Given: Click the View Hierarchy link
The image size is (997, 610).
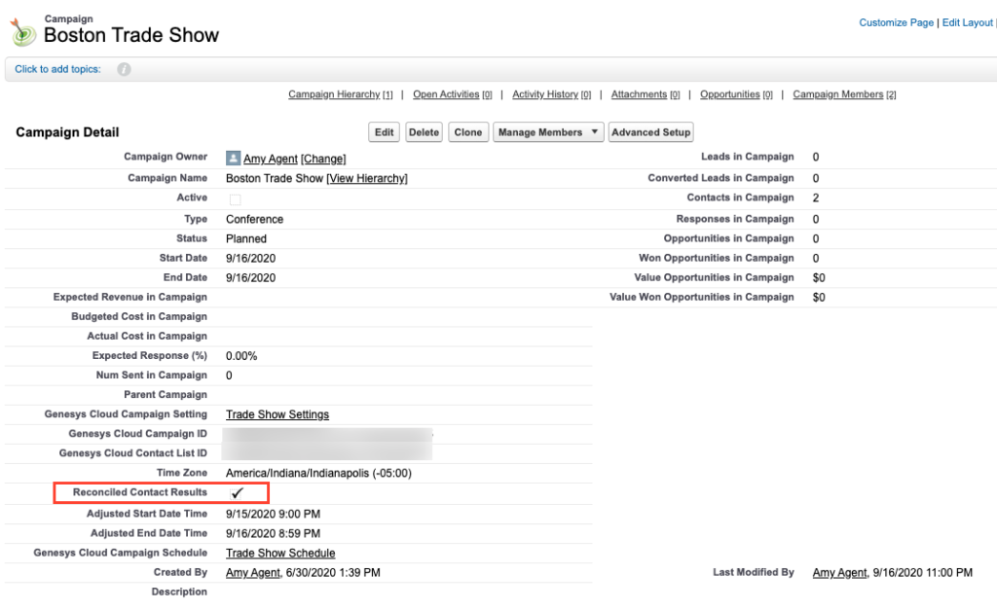Looking at the screenshot, I should pyautogui.click(x=366, y=178).
